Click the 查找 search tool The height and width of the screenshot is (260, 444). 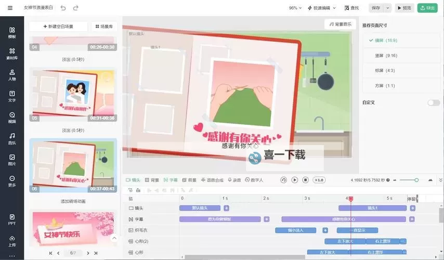[351, 8]
